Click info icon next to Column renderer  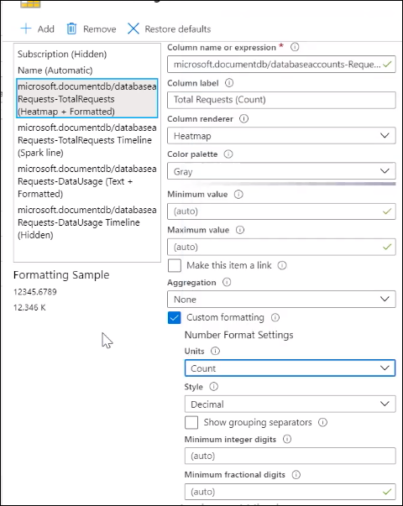coord(243,119)
